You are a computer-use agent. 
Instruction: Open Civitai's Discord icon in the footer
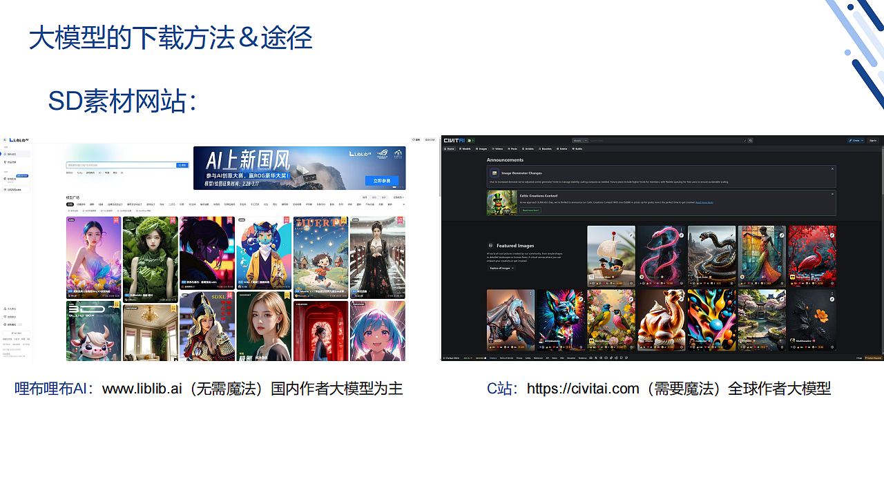point(591,358)
